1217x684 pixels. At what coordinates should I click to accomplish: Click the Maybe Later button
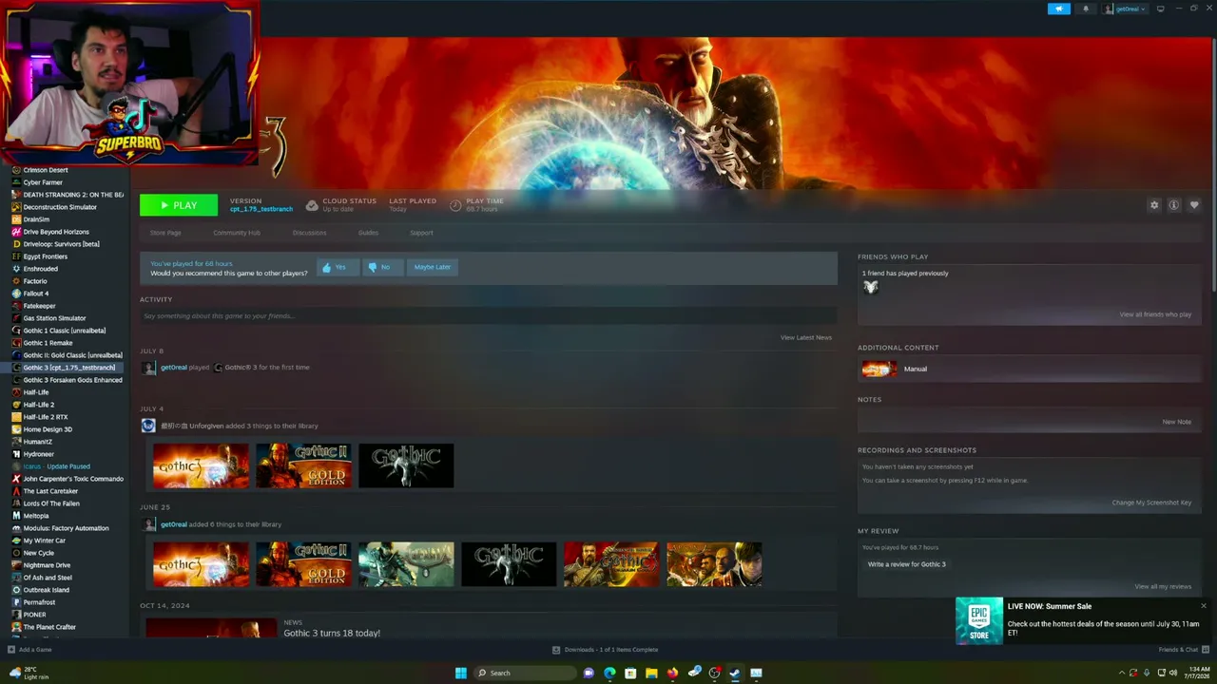(x=433, y=267)
